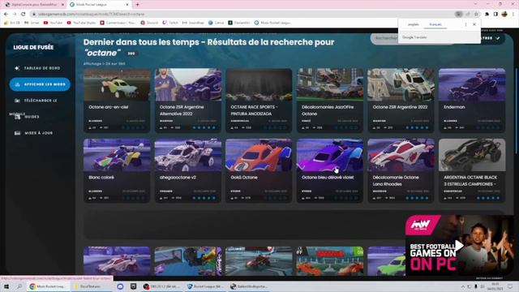Viewport: 519px width, 292px height.
Task: Open Décalcomanie Octane Lana Rhoades thumbnail
Action: click(x=401, y=155)
